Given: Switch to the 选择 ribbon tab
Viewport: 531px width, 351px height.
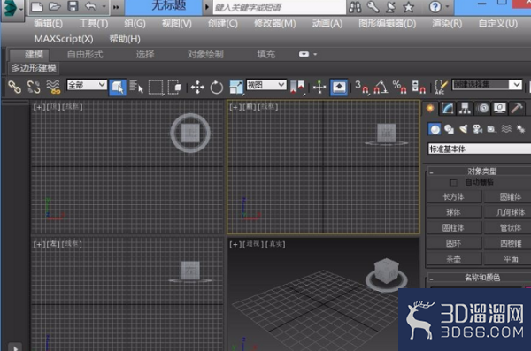Looking at the screenshot, I should [145, 54].
